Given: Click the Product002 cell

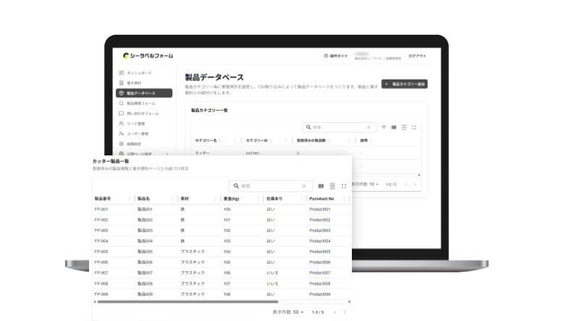Looking at the screenshot, I should tap(320, 220).
